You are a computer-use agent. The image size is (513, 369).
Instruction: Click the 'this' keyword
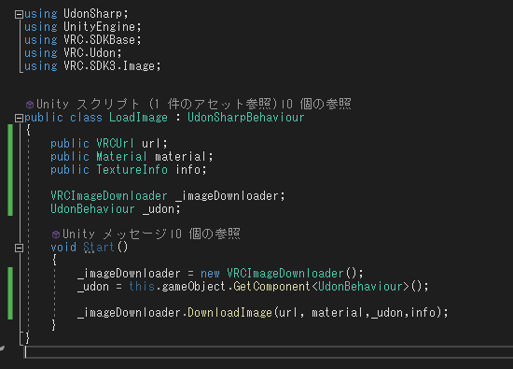142,287
